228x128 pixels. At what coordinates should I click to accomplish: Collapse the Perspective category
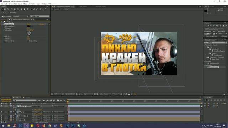[205, 65]
